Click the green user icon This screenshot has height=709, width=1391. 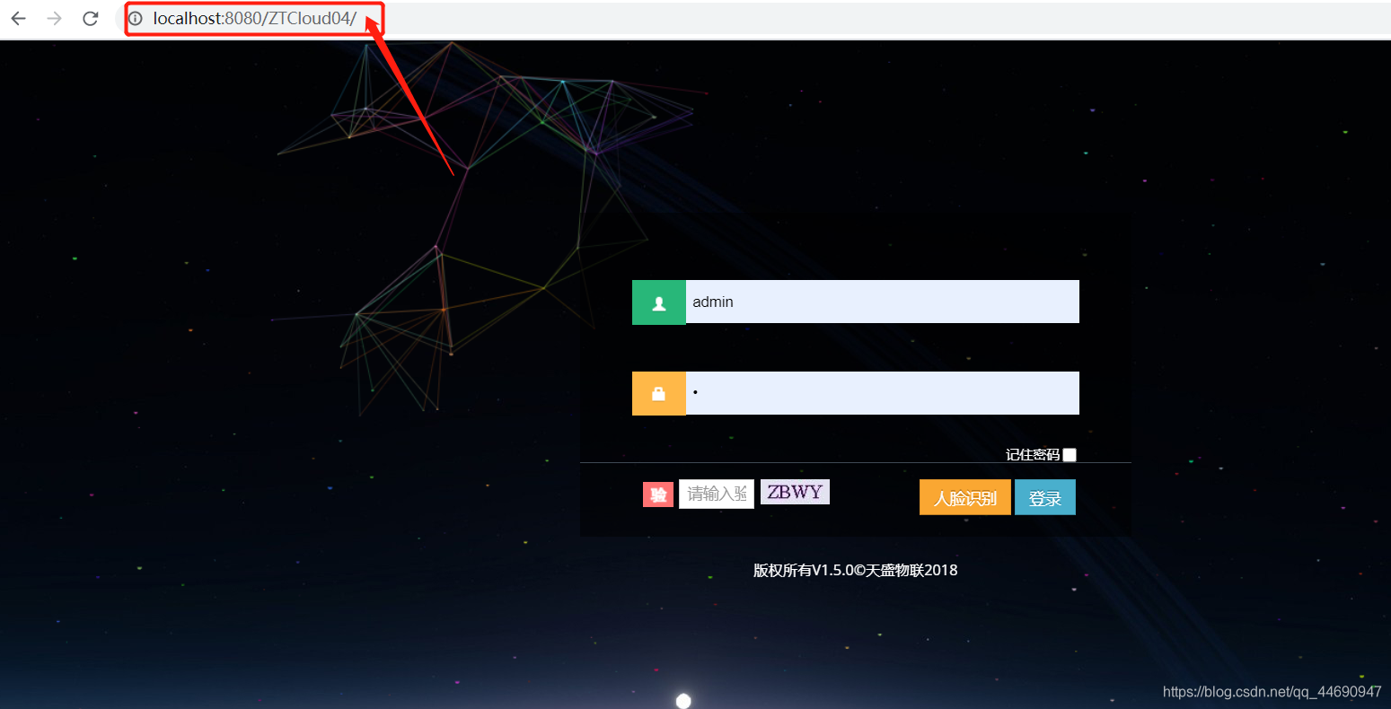tap(659, 302)
